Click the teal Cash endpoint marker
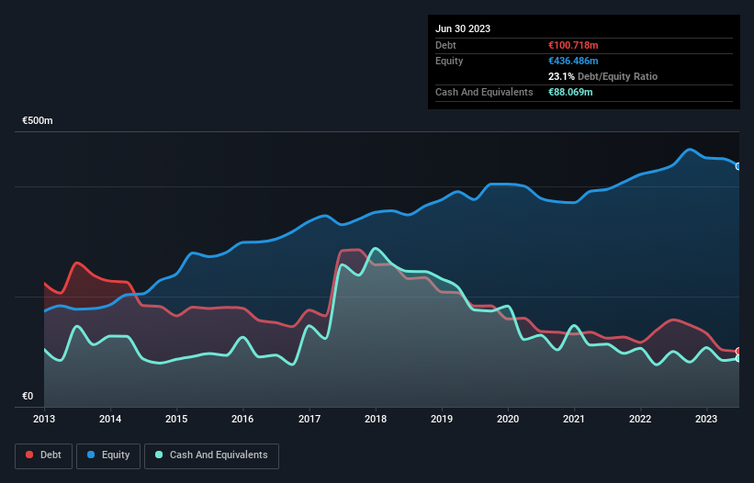Screen dimensions: 754x483 (x=738, y=358)
